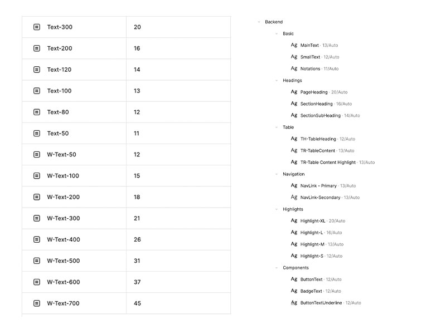Click the Ag icon next to ButtonTextUnderline
This screenshot has width=446, height=334.
point(294,303)
